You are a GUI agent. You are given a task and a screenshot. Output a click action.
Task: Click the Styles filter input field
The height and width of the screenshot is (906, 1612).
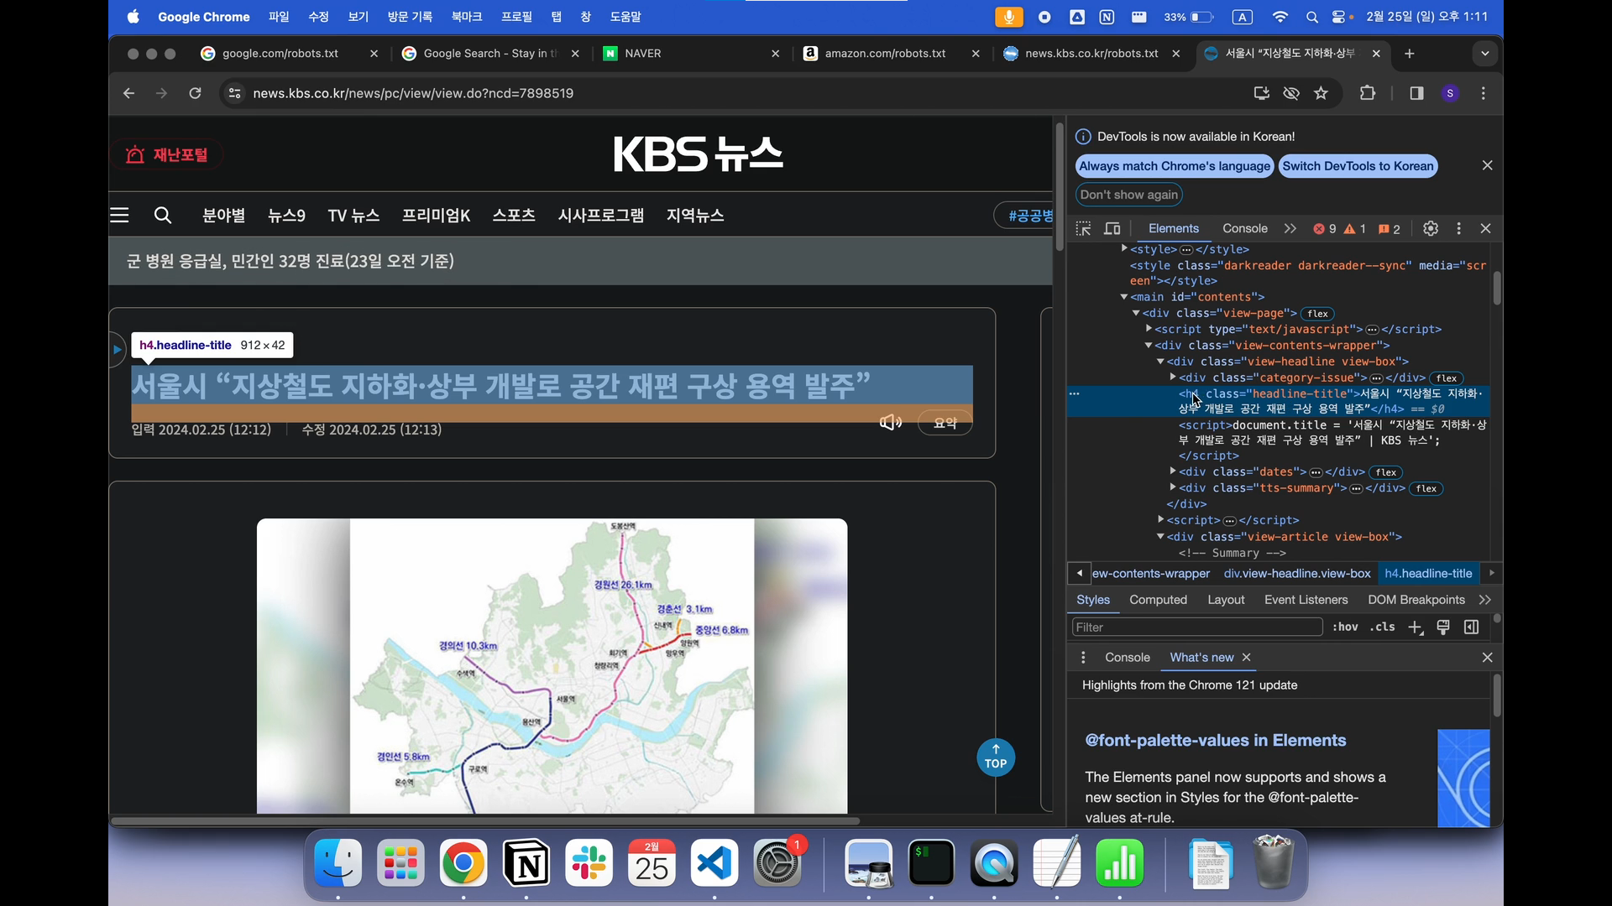pos(1196,627)
